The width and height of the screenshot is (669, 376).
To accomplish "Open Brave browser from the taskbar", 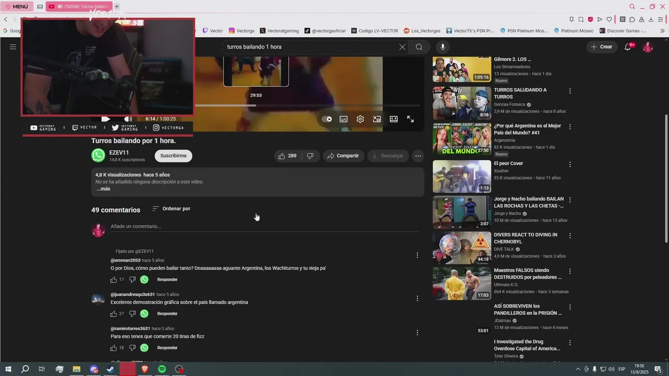I will (145, 369).
